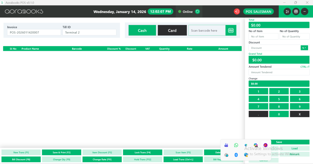313x164 pixels.
Task: Click the red logout icon
Action: click(x=237, y=12)
